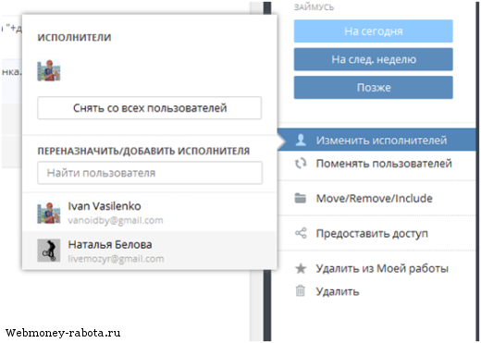The height and width of the screenshot is (343, 481).
Task: Schedule task На сегодня
Action: [x=374, y=31]
